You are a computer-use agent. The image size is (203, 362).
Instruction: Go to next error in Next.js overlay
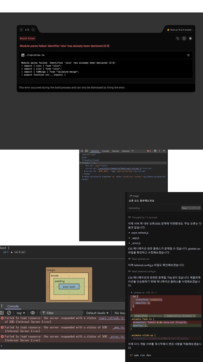pos(33,30)
